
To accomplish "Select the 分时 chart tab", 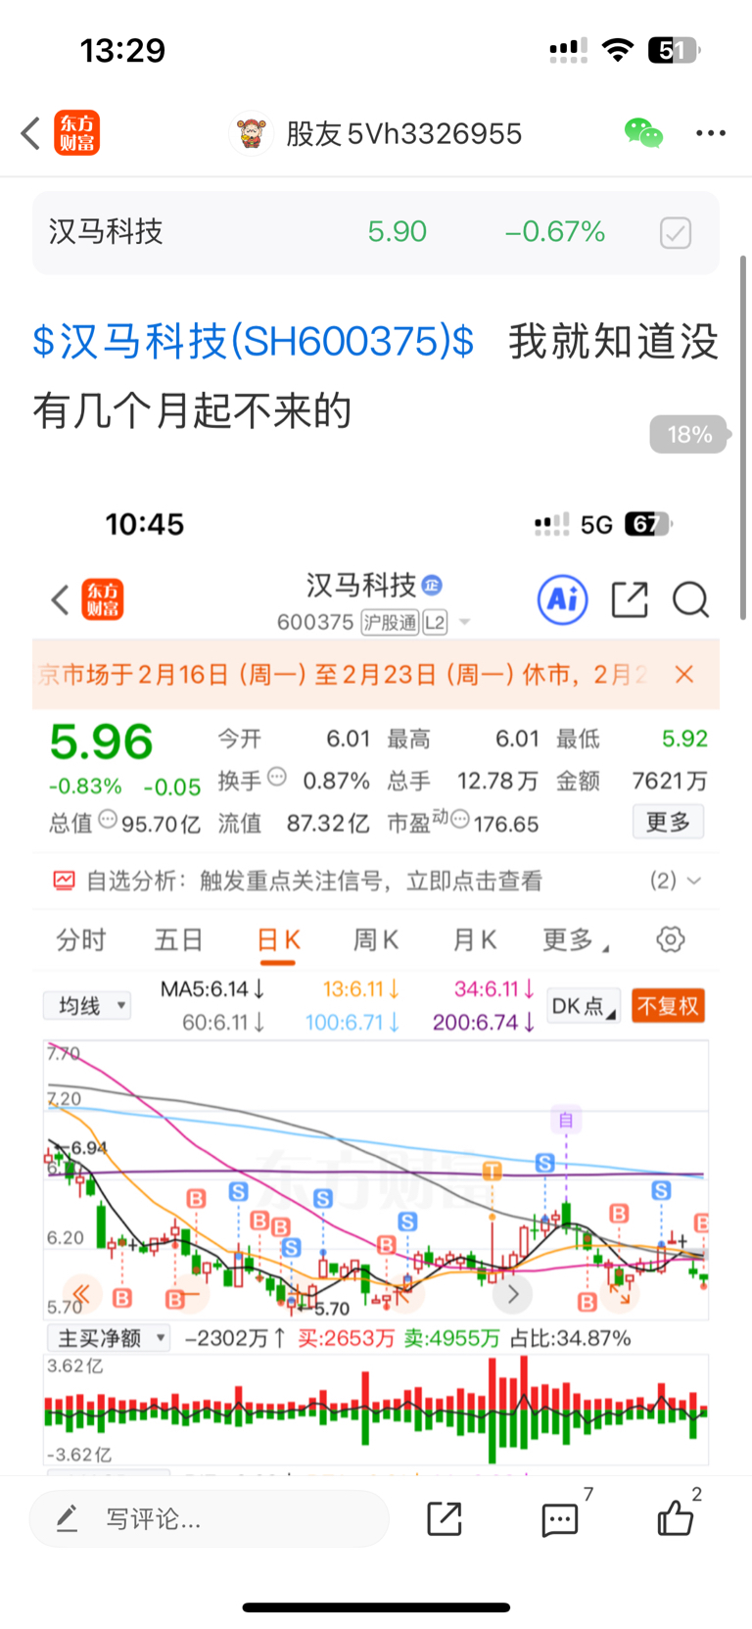I will pos(80,940).
